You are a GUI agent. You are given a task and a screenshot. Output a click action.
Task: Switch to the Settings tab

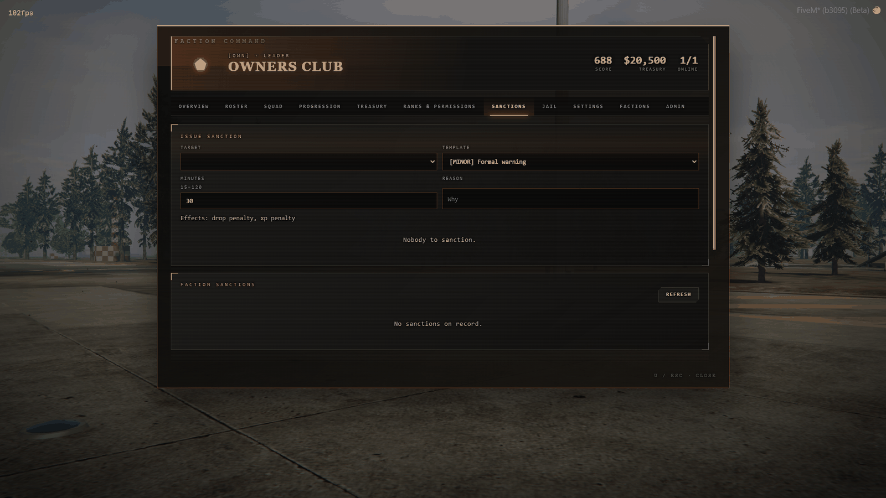coord(588,106)
